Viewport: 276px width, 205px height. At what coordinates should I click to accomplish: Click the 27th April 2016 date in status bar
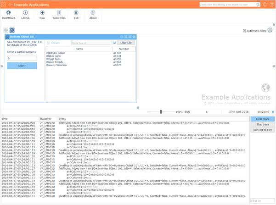239,112
